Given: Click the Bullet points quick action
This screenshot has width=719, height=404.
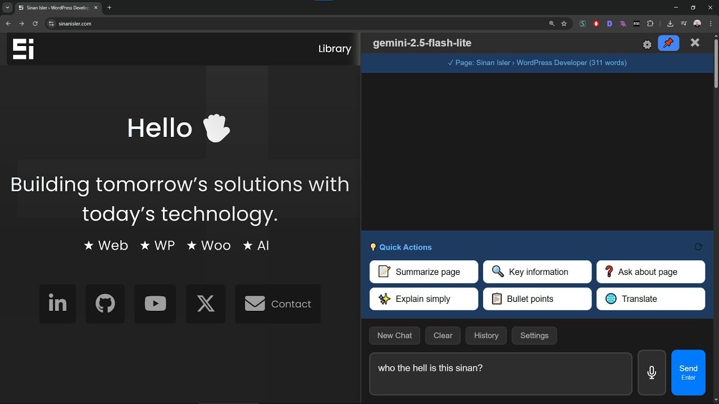Looking at the screenshot, I should pyautogui.click(x=537, y=299).
